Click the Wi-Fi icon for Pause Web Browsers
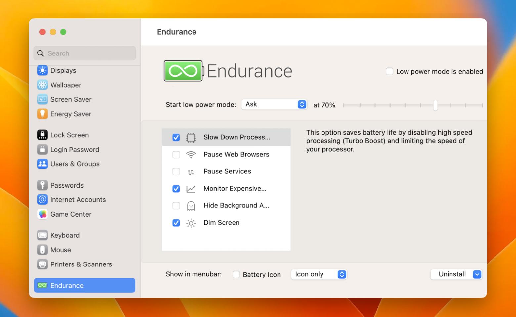This screenshot has width=516, height=317. [x=191, y=154]
